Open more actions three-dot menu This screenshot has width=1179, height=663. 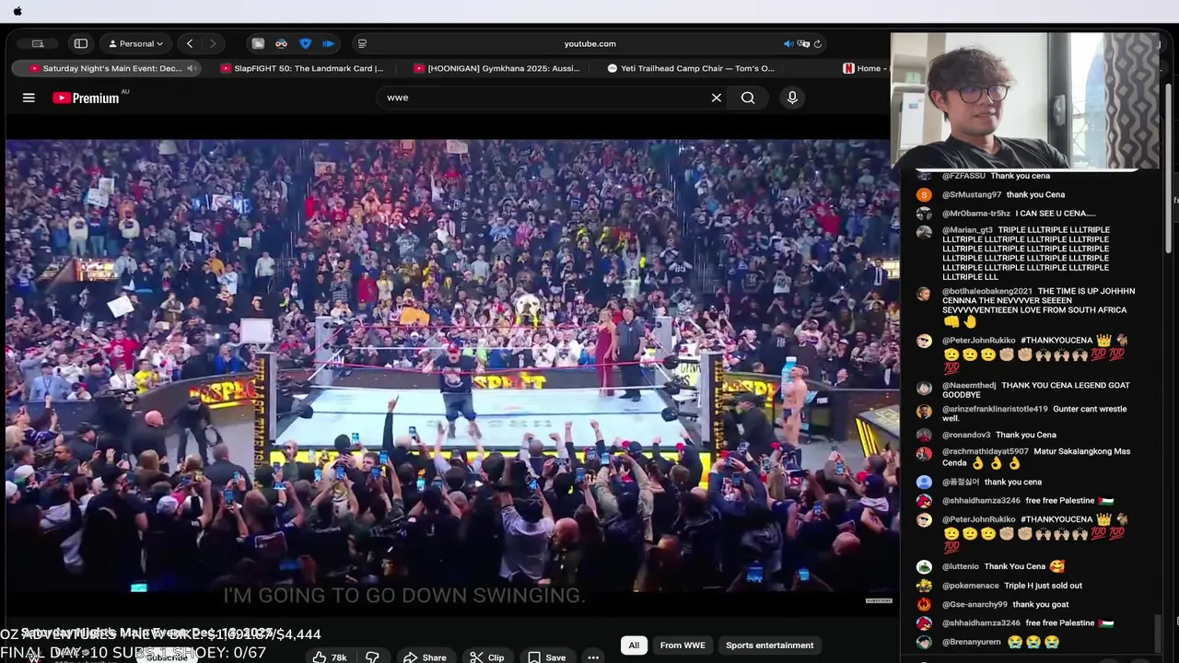click(593, 657)
